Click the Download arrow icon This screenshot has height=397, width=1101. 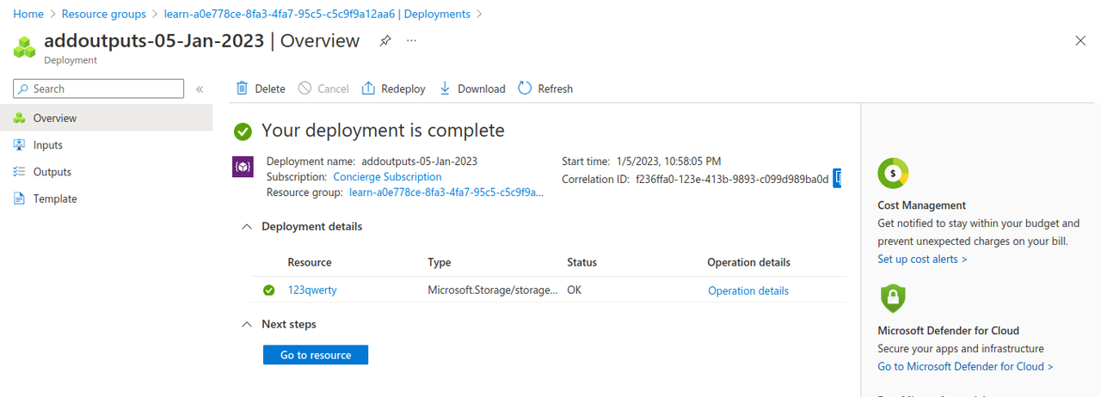(x=445, y=89)
